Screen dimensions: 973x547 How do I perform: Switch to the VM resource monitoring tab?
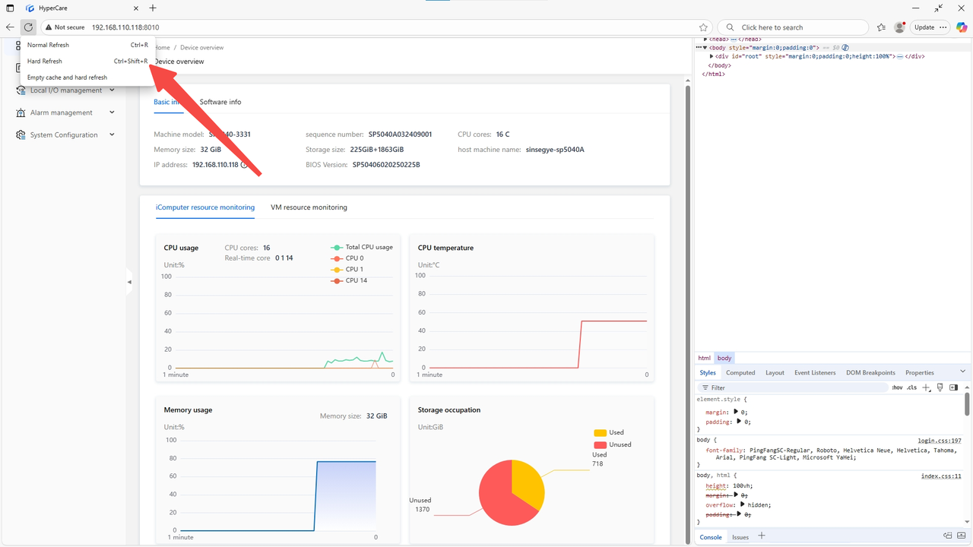pos(309,207)
